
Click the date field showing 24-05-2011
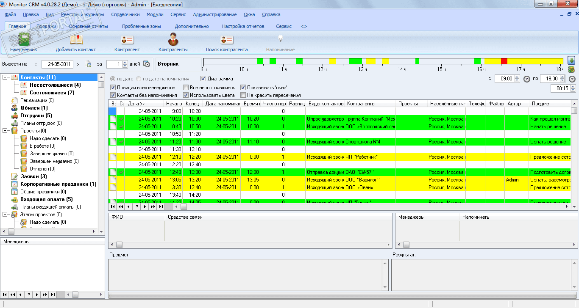57,64
